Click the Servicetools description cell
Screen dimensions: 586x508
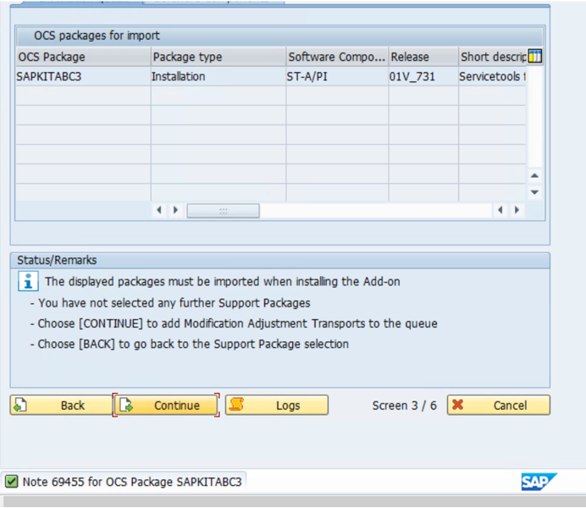(x=492, y=76)
